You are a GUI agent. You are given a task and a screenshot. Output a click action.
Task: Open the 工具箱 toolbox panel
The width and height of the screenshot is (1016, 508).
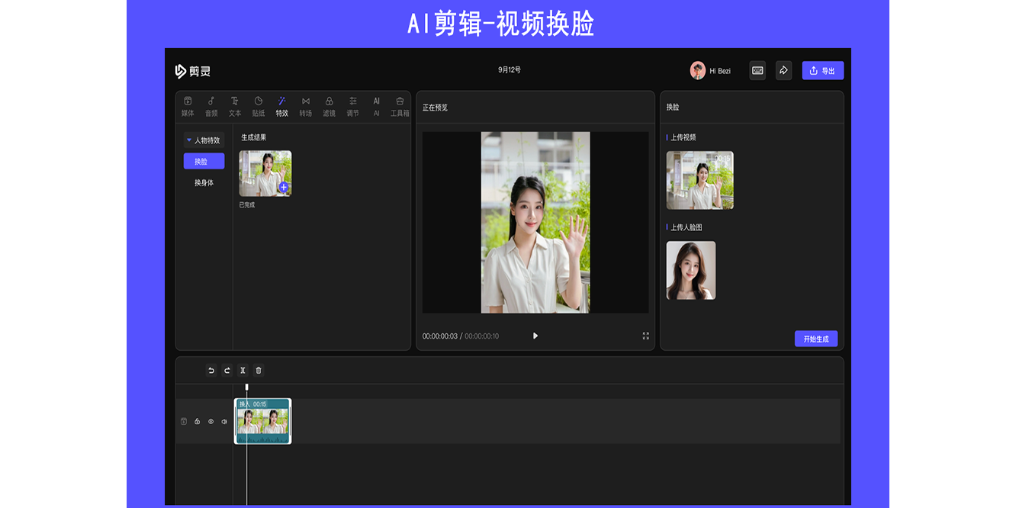(398, 103)
